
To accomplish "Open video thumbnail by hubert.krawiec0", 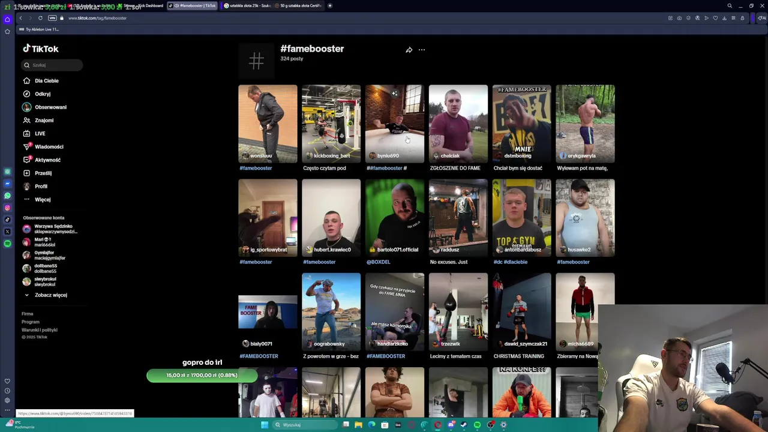I will [x=331, y=217].
